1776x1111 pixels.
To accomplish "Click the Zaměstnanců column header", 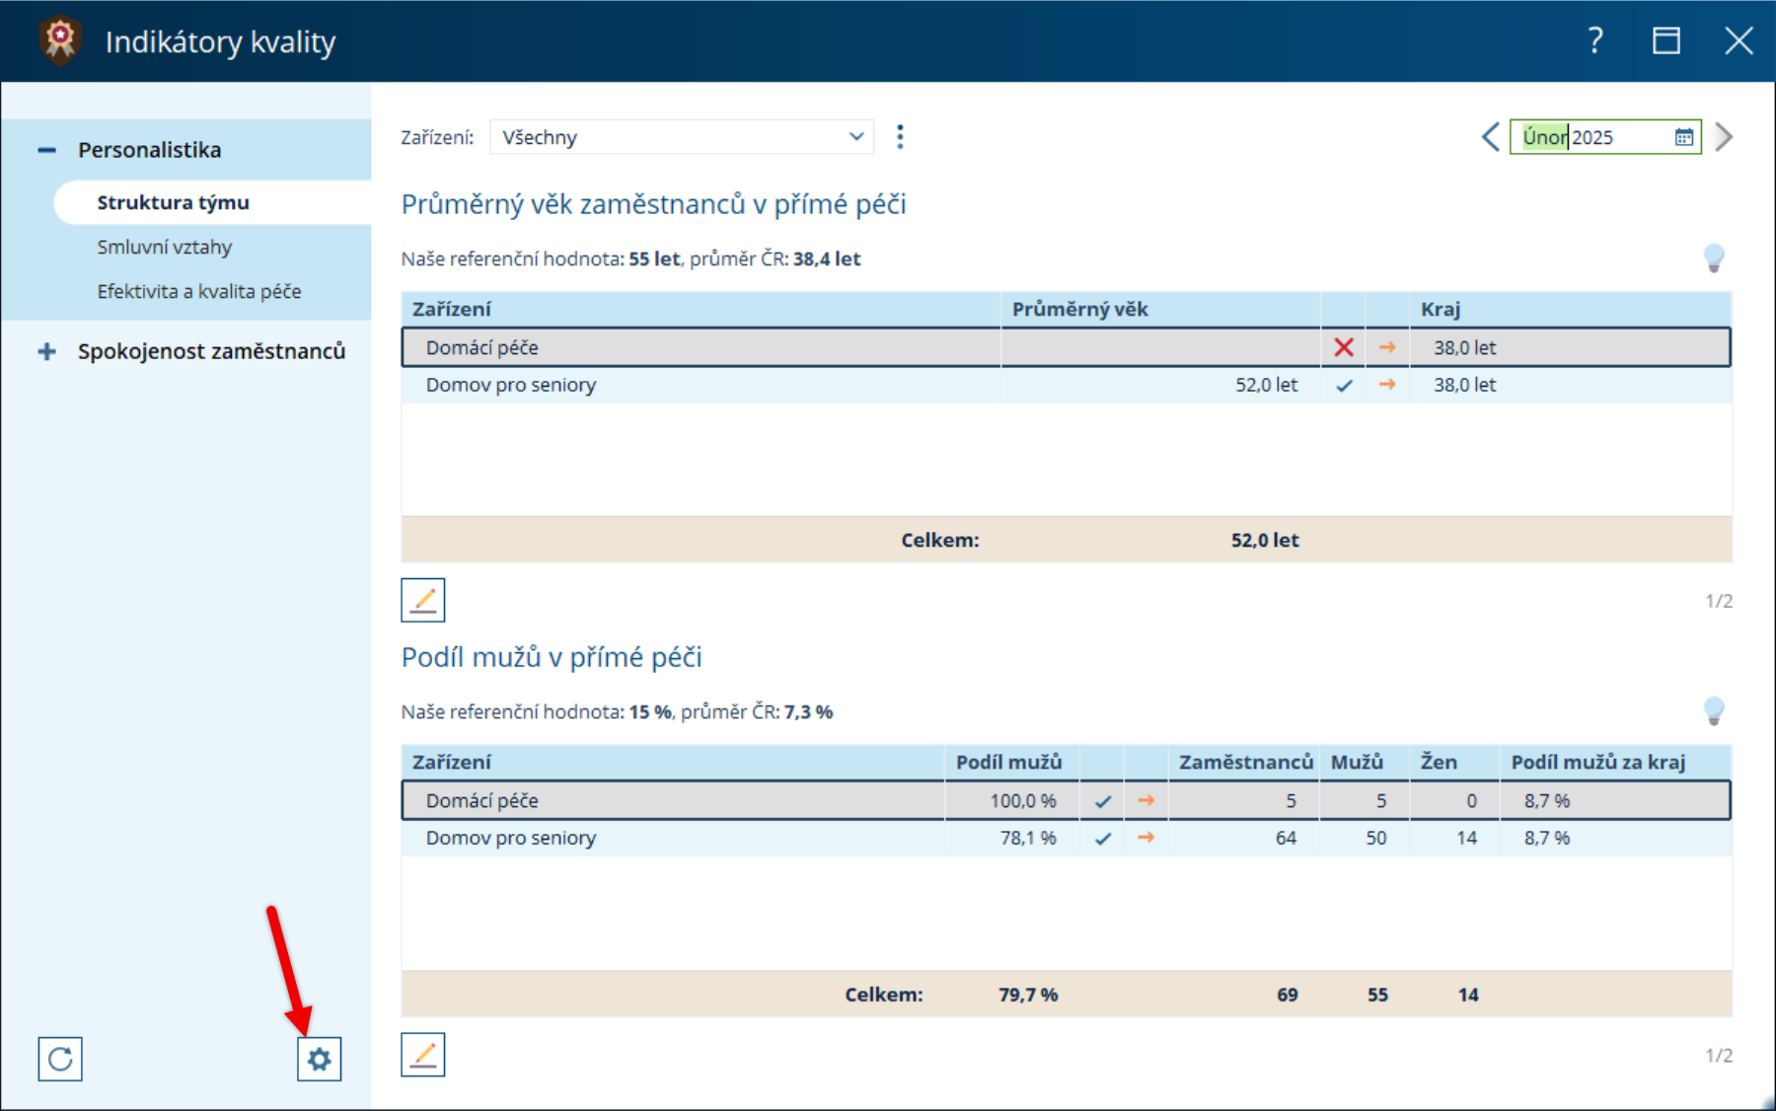I will click(x=1246, y=762).
